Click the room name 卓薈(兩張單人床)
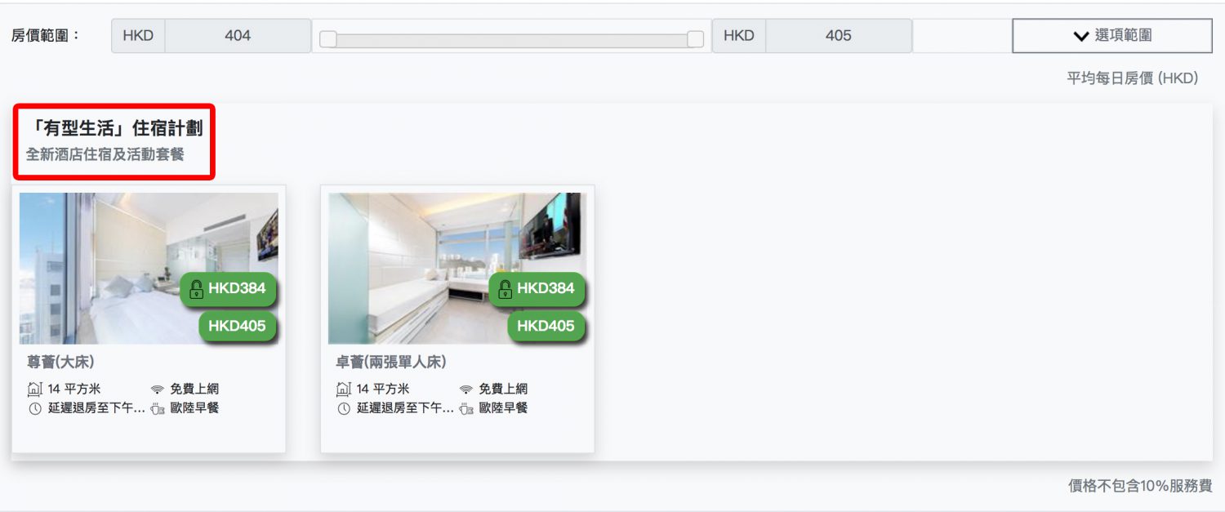Image resolution: width=1225 pixels, height=512 pixels. (x=391, y=363)
